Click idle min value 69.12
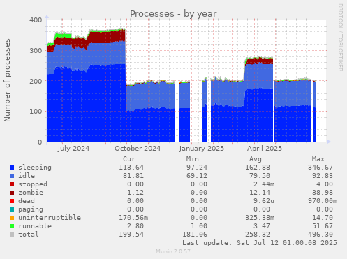 [x=197, y=176]
